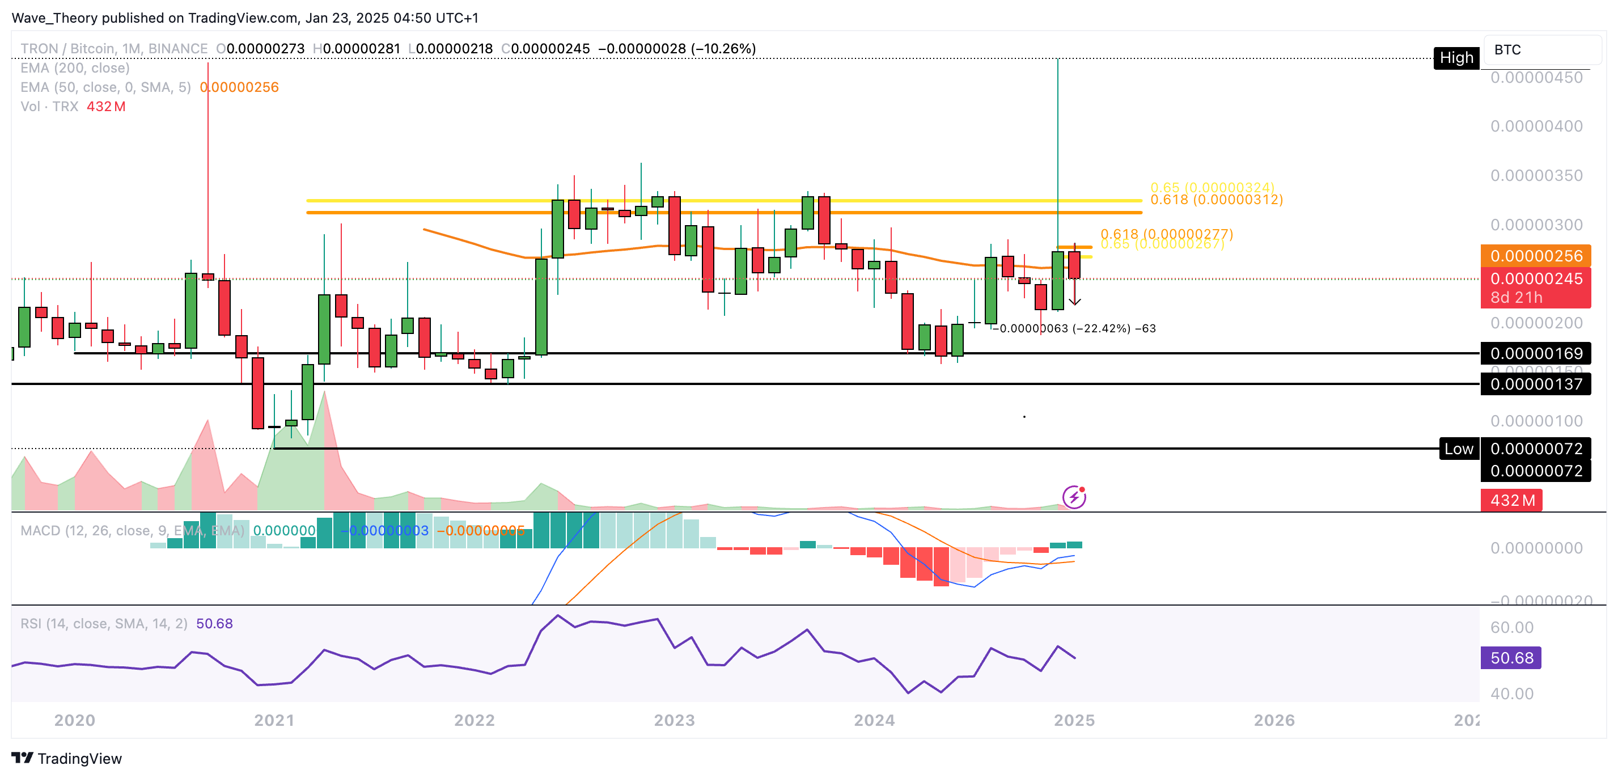The image size is (1618, 778).
Task: Click the TradingView logo at bottom left
Action: coord(66,758)
